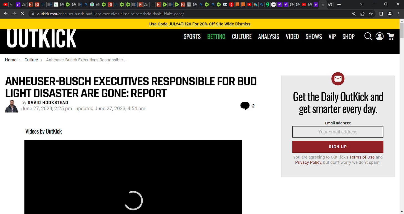Open the shopping cart
This screenshot has height=214, width=404.
[x=391, y=36]
